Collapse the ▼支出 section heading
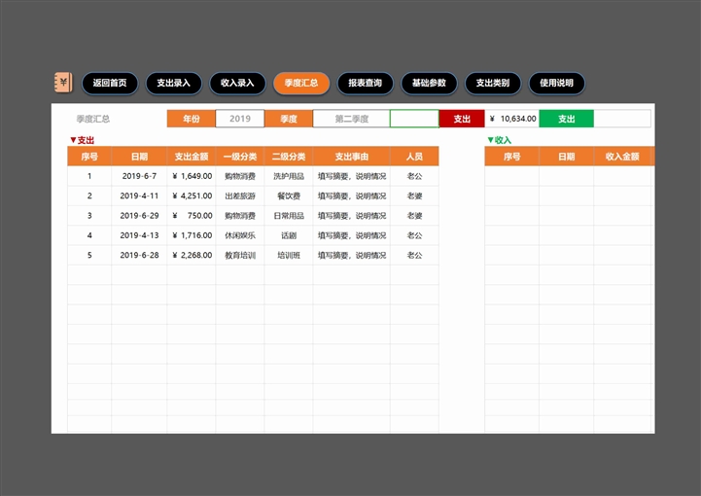The image size is (701, 496). [82, 140]
